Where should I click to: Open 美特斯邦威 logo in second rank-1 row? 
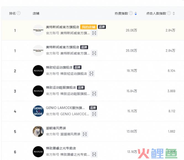click(x=38, y=51)
